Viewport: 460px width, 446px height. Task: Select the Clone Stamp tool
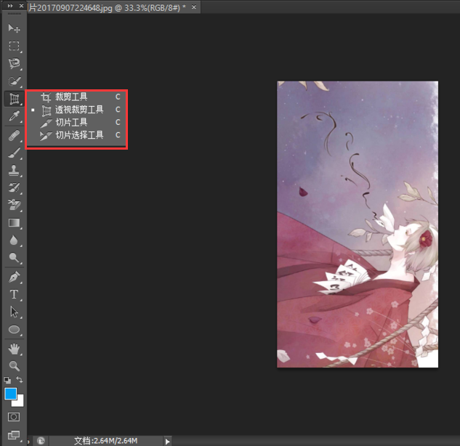(14, 171)
